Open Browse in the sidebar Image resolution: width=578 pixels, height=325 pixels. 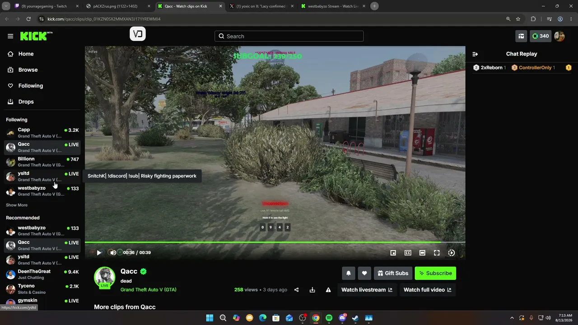28,70
